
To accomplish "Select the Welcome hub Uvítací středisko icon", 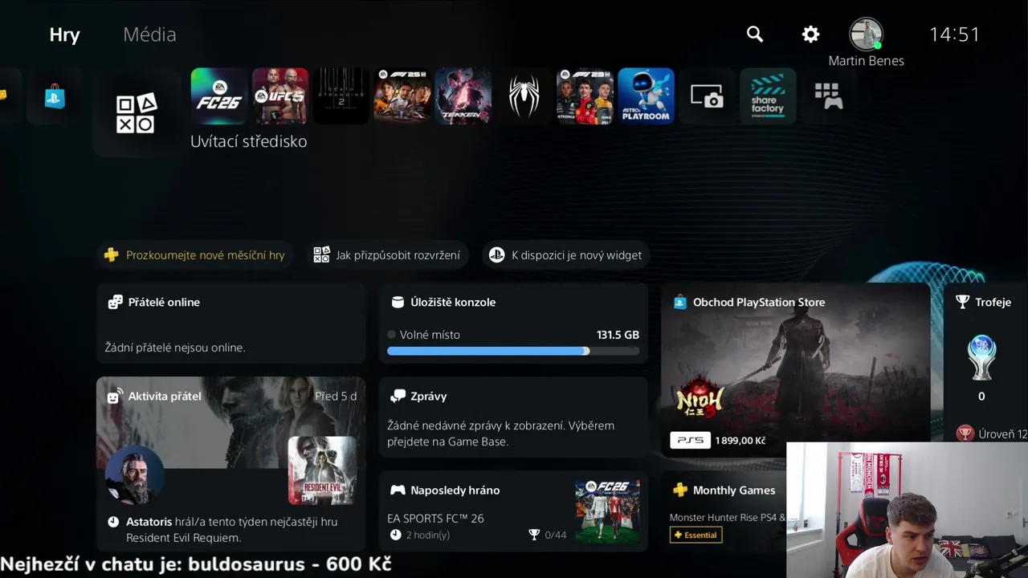I will (136, 113).
